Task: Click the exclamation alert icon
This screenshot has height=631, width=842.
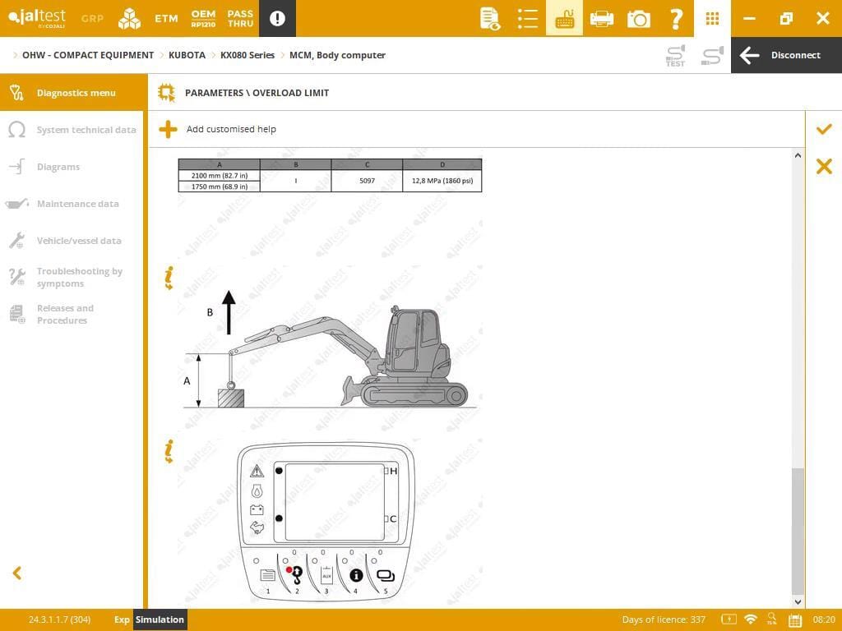Action: pos(277,18)
